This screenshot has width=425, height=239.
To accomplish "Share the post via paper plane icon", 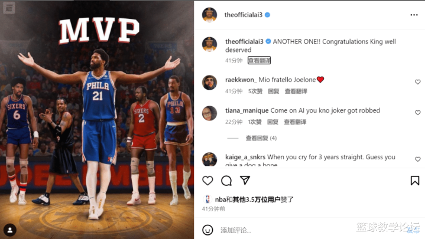I will (245, 180).
